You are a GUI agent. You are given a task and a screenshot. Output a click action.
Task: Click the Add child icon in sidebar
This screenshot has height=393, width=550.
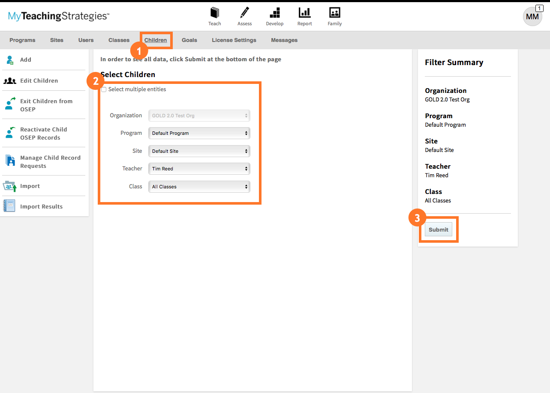point(9,60)
